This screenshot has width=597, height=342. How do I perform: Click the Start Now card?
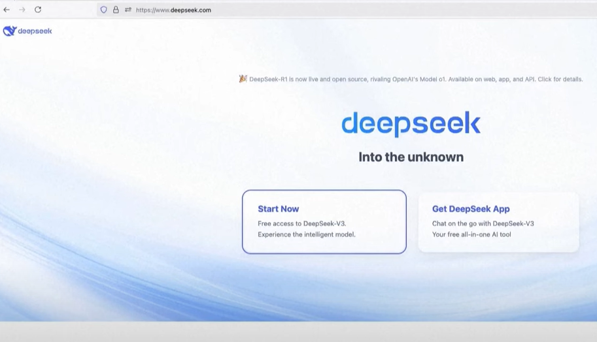tap(324, 222)
